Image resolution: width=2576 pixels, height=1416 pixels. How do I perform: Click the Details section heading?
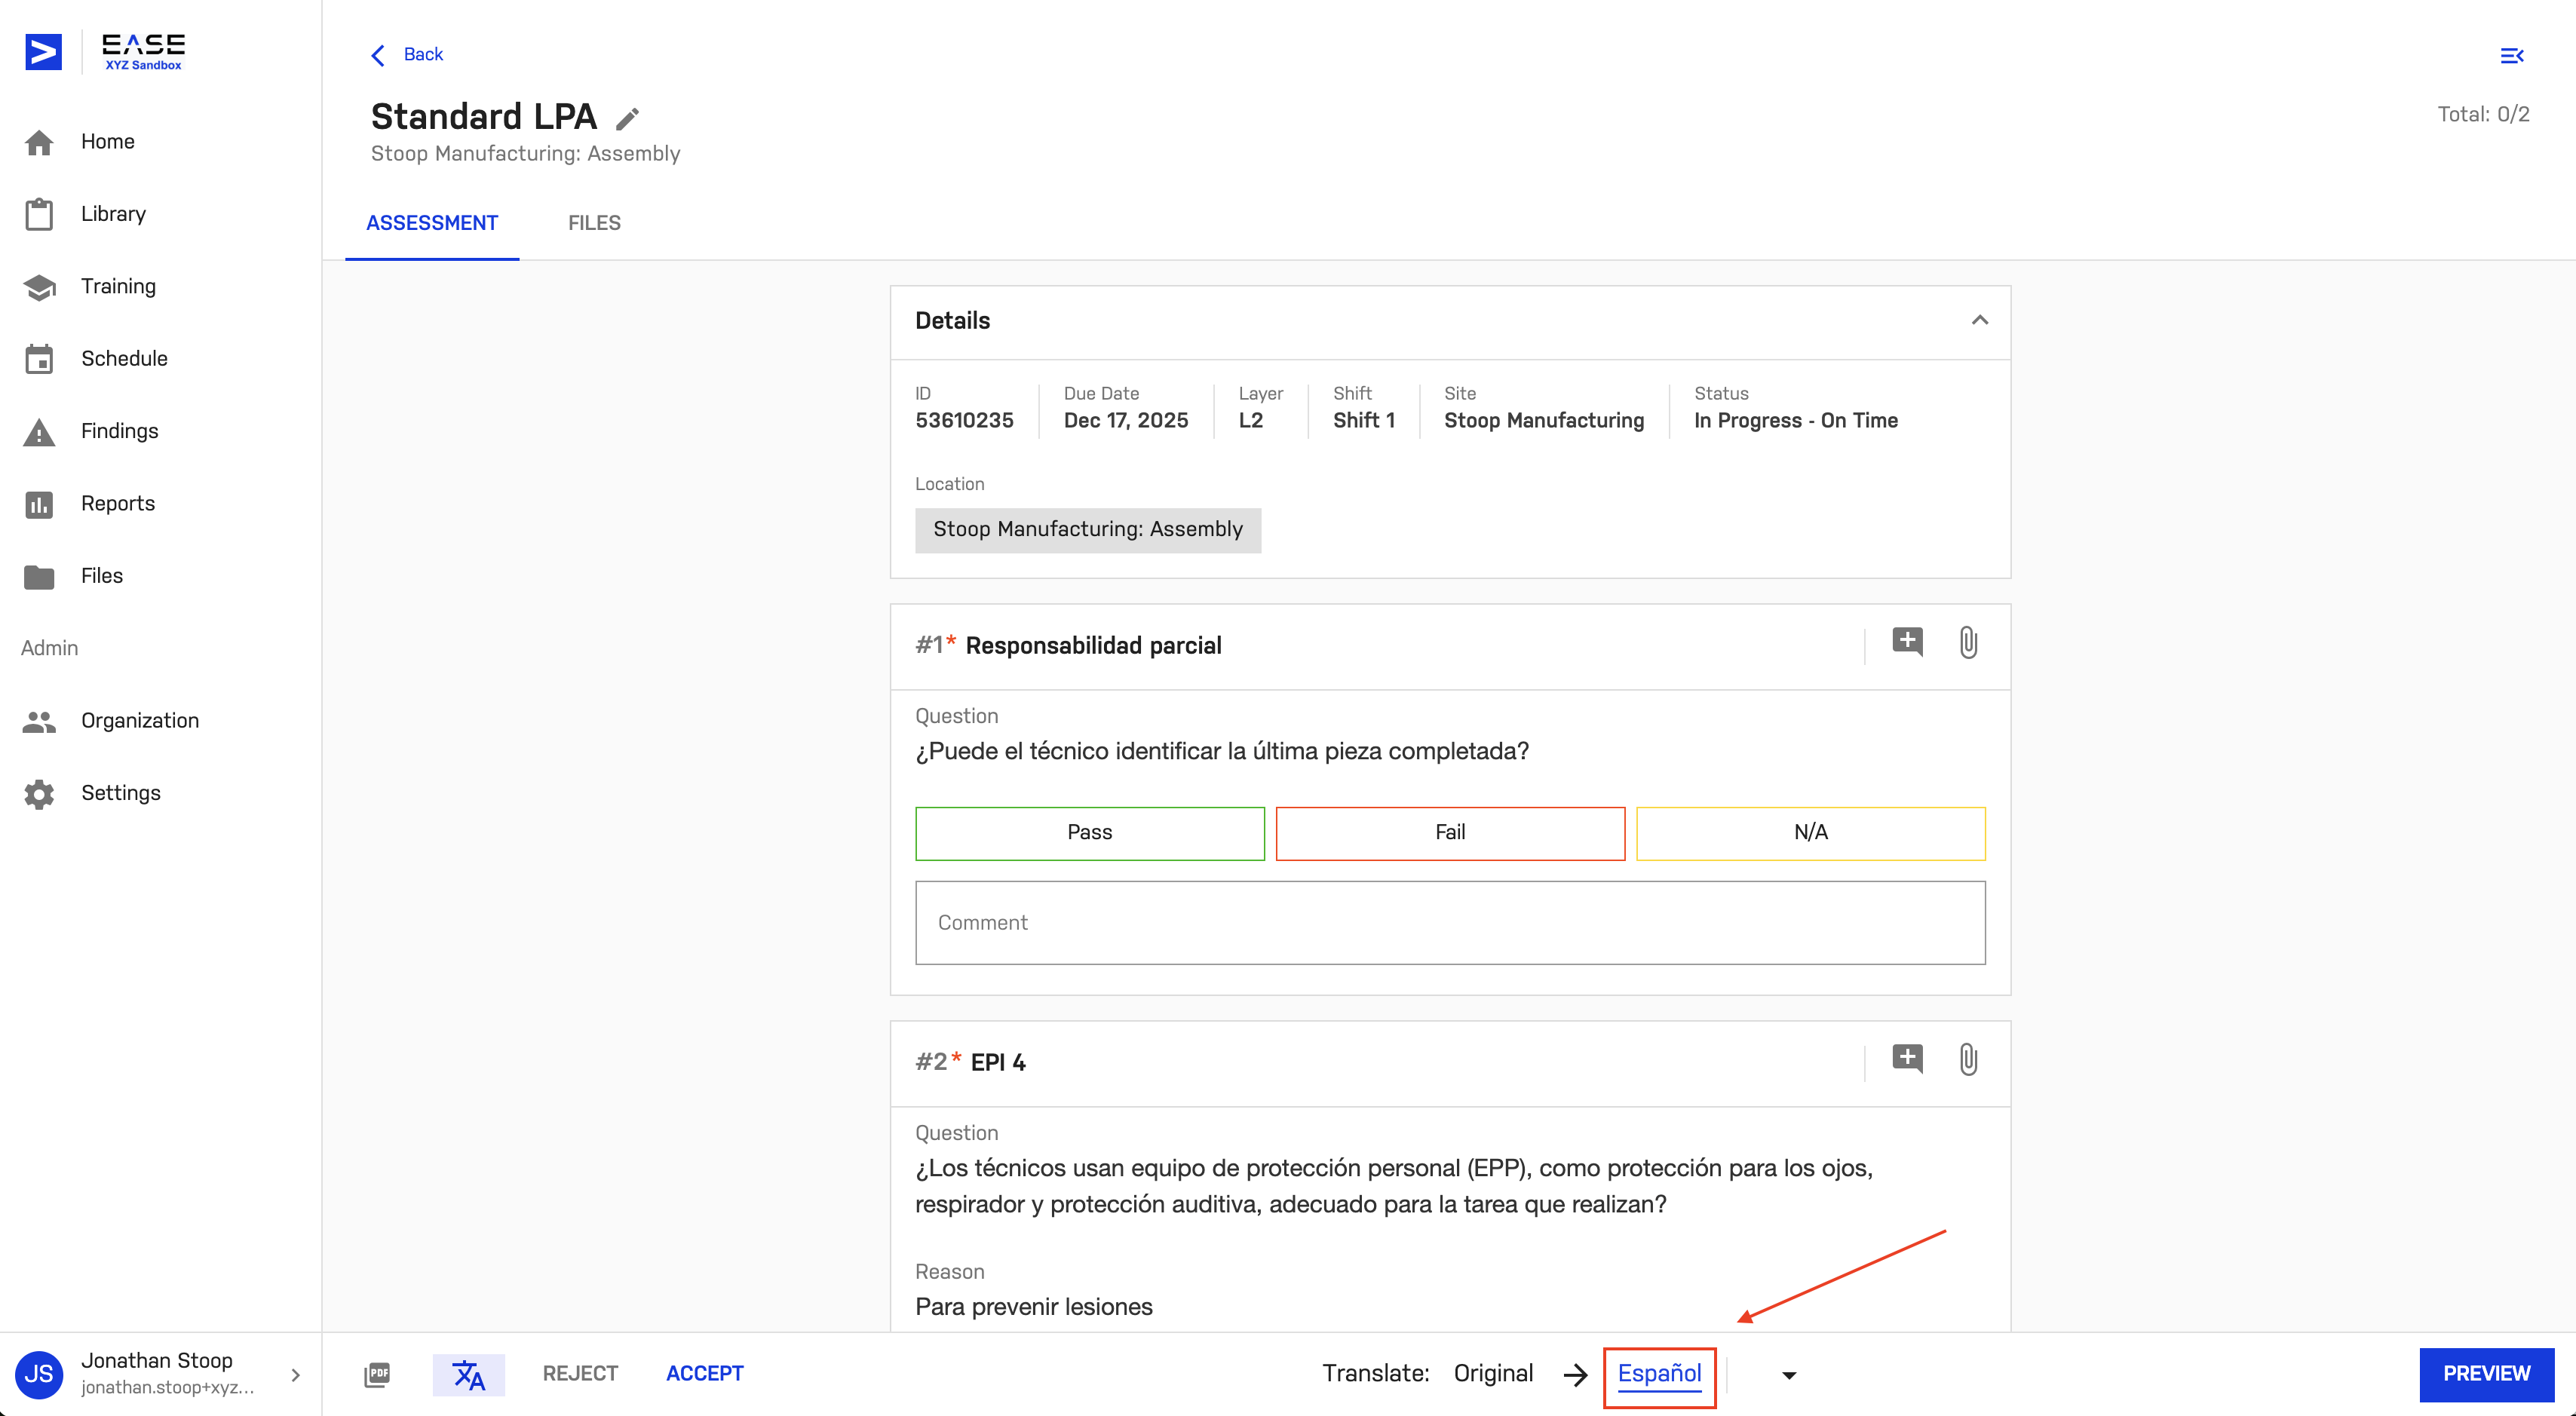(952, 321)
